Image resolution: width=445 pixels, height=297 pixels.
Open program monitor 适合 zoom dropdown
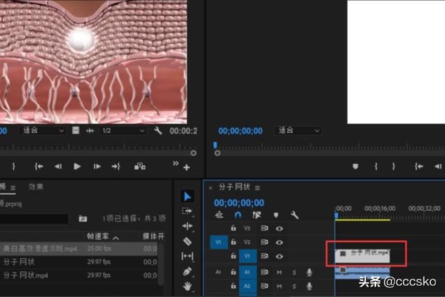pyautogui.click(x=299, y=130)
